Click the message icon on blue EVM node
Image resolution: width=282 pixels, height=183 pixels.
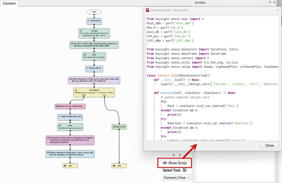(48, 153)
